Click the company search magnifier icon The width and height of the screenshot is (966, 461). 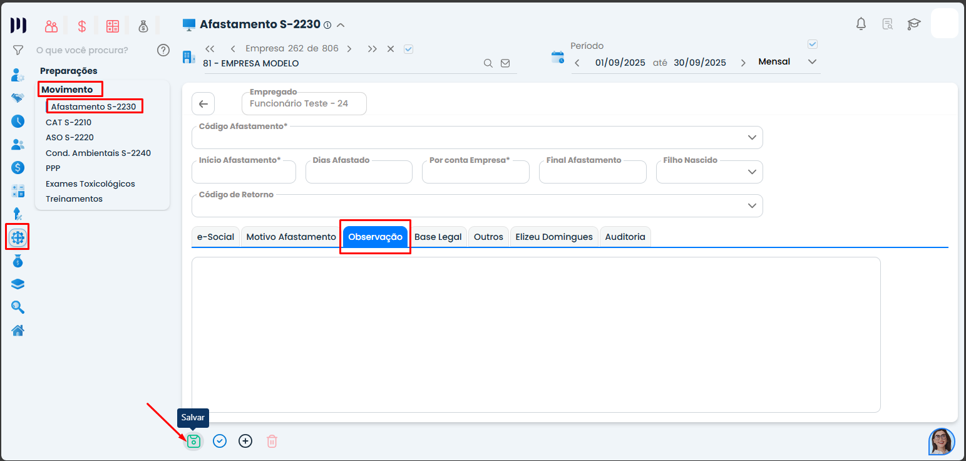coord(488,63)
